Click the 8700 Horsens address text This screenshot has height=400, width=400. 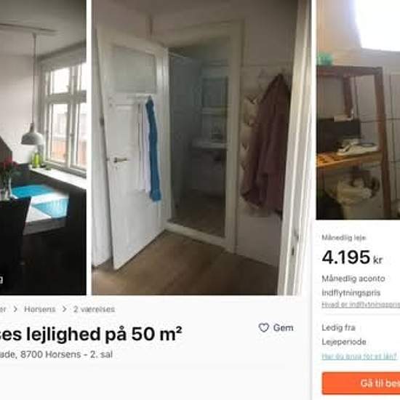[x=50, y=354]
